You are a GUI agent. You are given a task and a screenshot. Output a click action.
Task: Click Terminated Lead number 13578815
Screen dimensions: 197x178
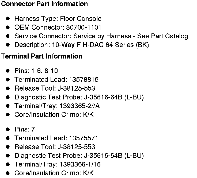[x=84, y=80]
